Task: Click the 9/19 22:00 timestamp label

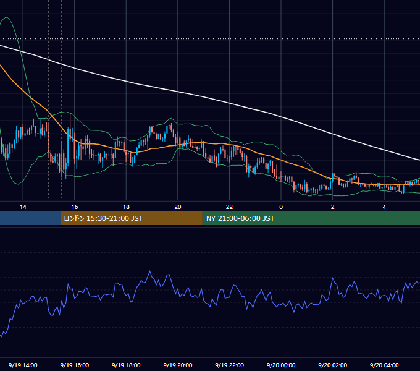Action: coord(229,365)
